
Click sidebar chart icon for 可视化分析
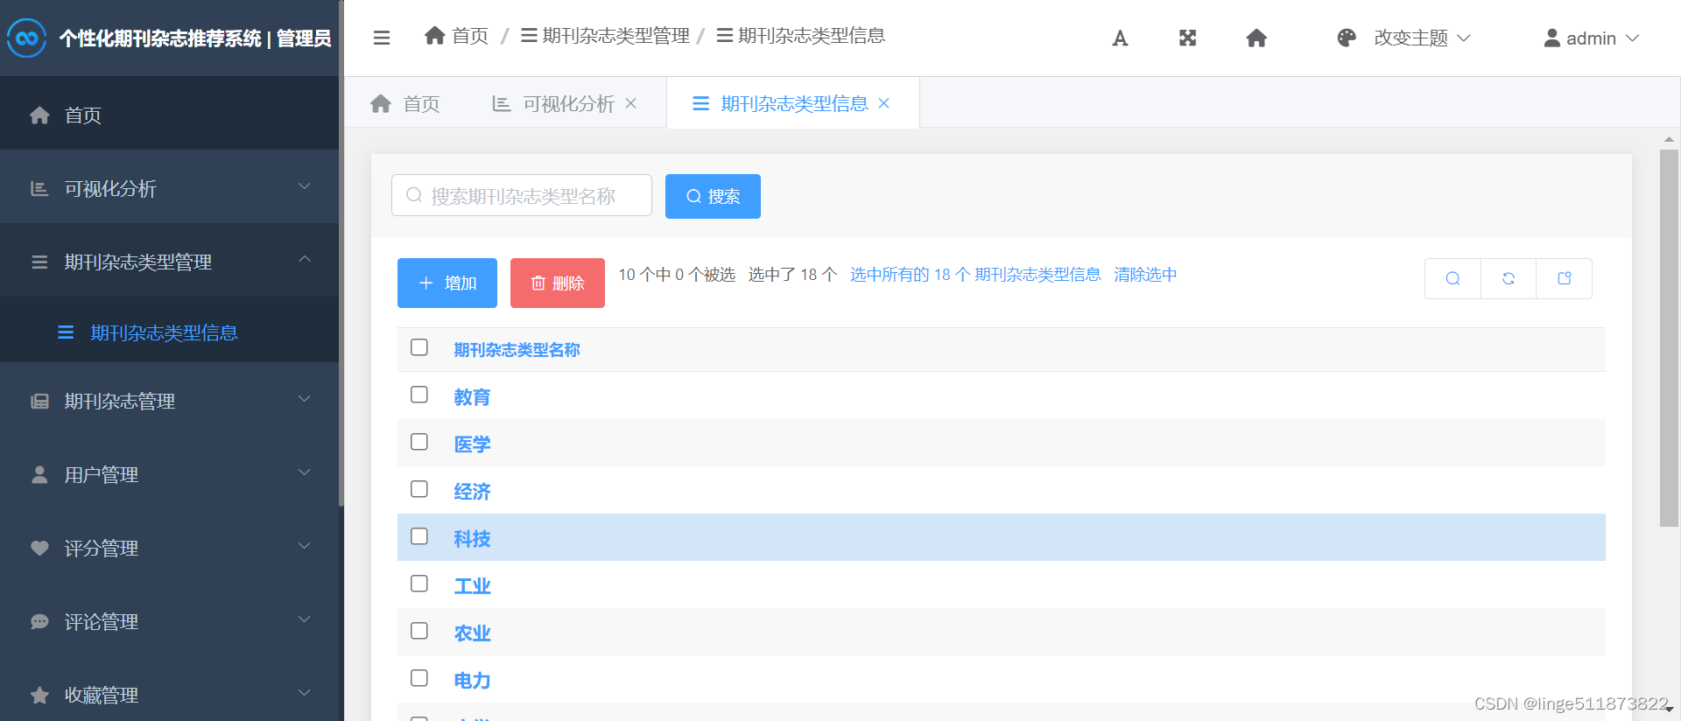click(39, 188)
